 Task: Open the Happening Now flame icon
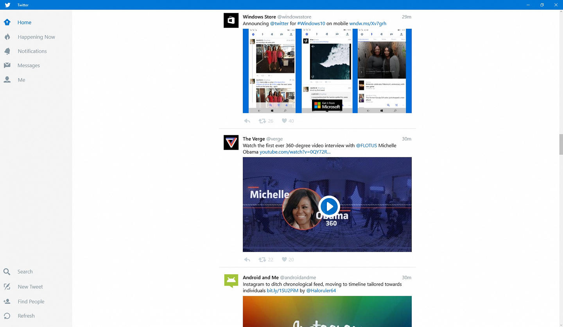(7, 37)
